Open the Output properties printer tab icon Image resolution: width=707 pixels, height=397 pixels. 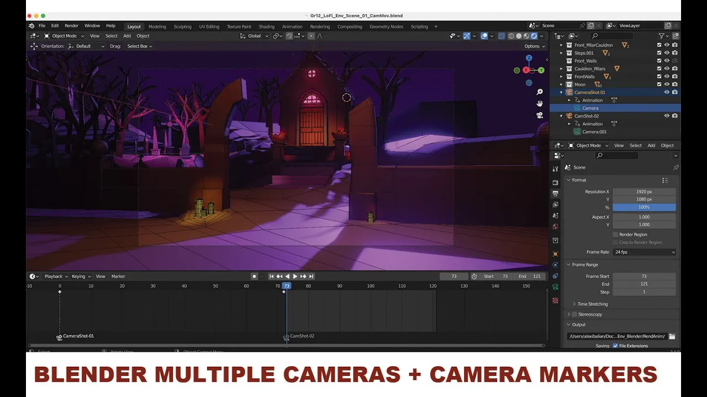pyautogui.click(x=555, y=194)
